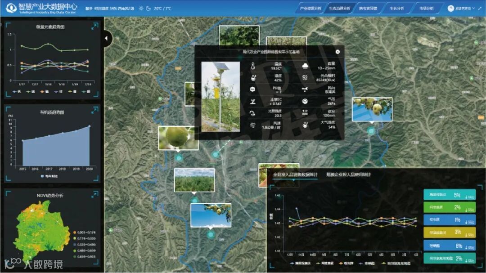Click the data center logo icon
Screen dimensions: 486x273
click(x=11, y=8)
